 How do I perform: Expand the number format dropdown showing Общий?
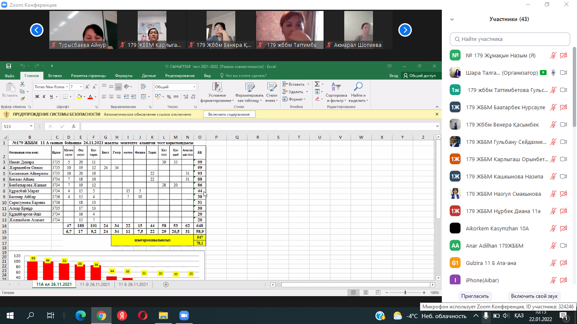coord(194,87)
